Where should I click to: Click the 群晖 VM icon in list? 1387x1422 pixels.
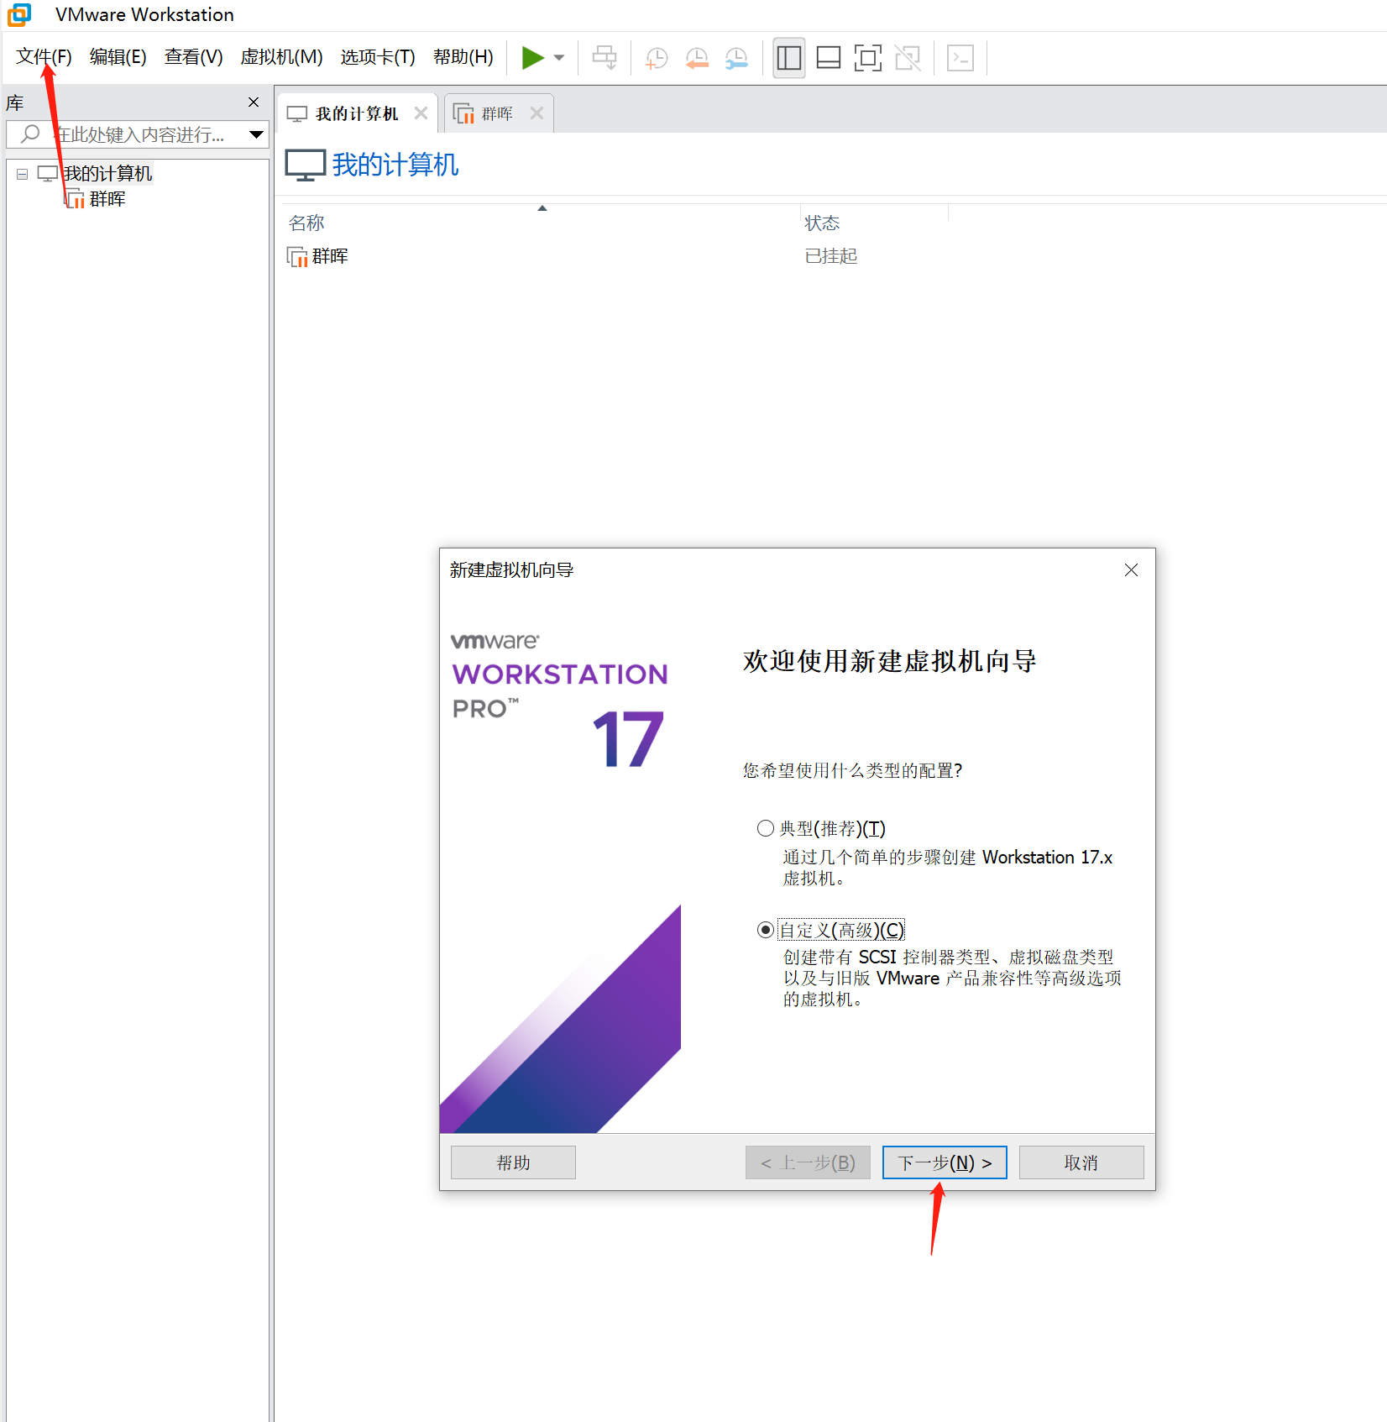click(x=297, y=256)
